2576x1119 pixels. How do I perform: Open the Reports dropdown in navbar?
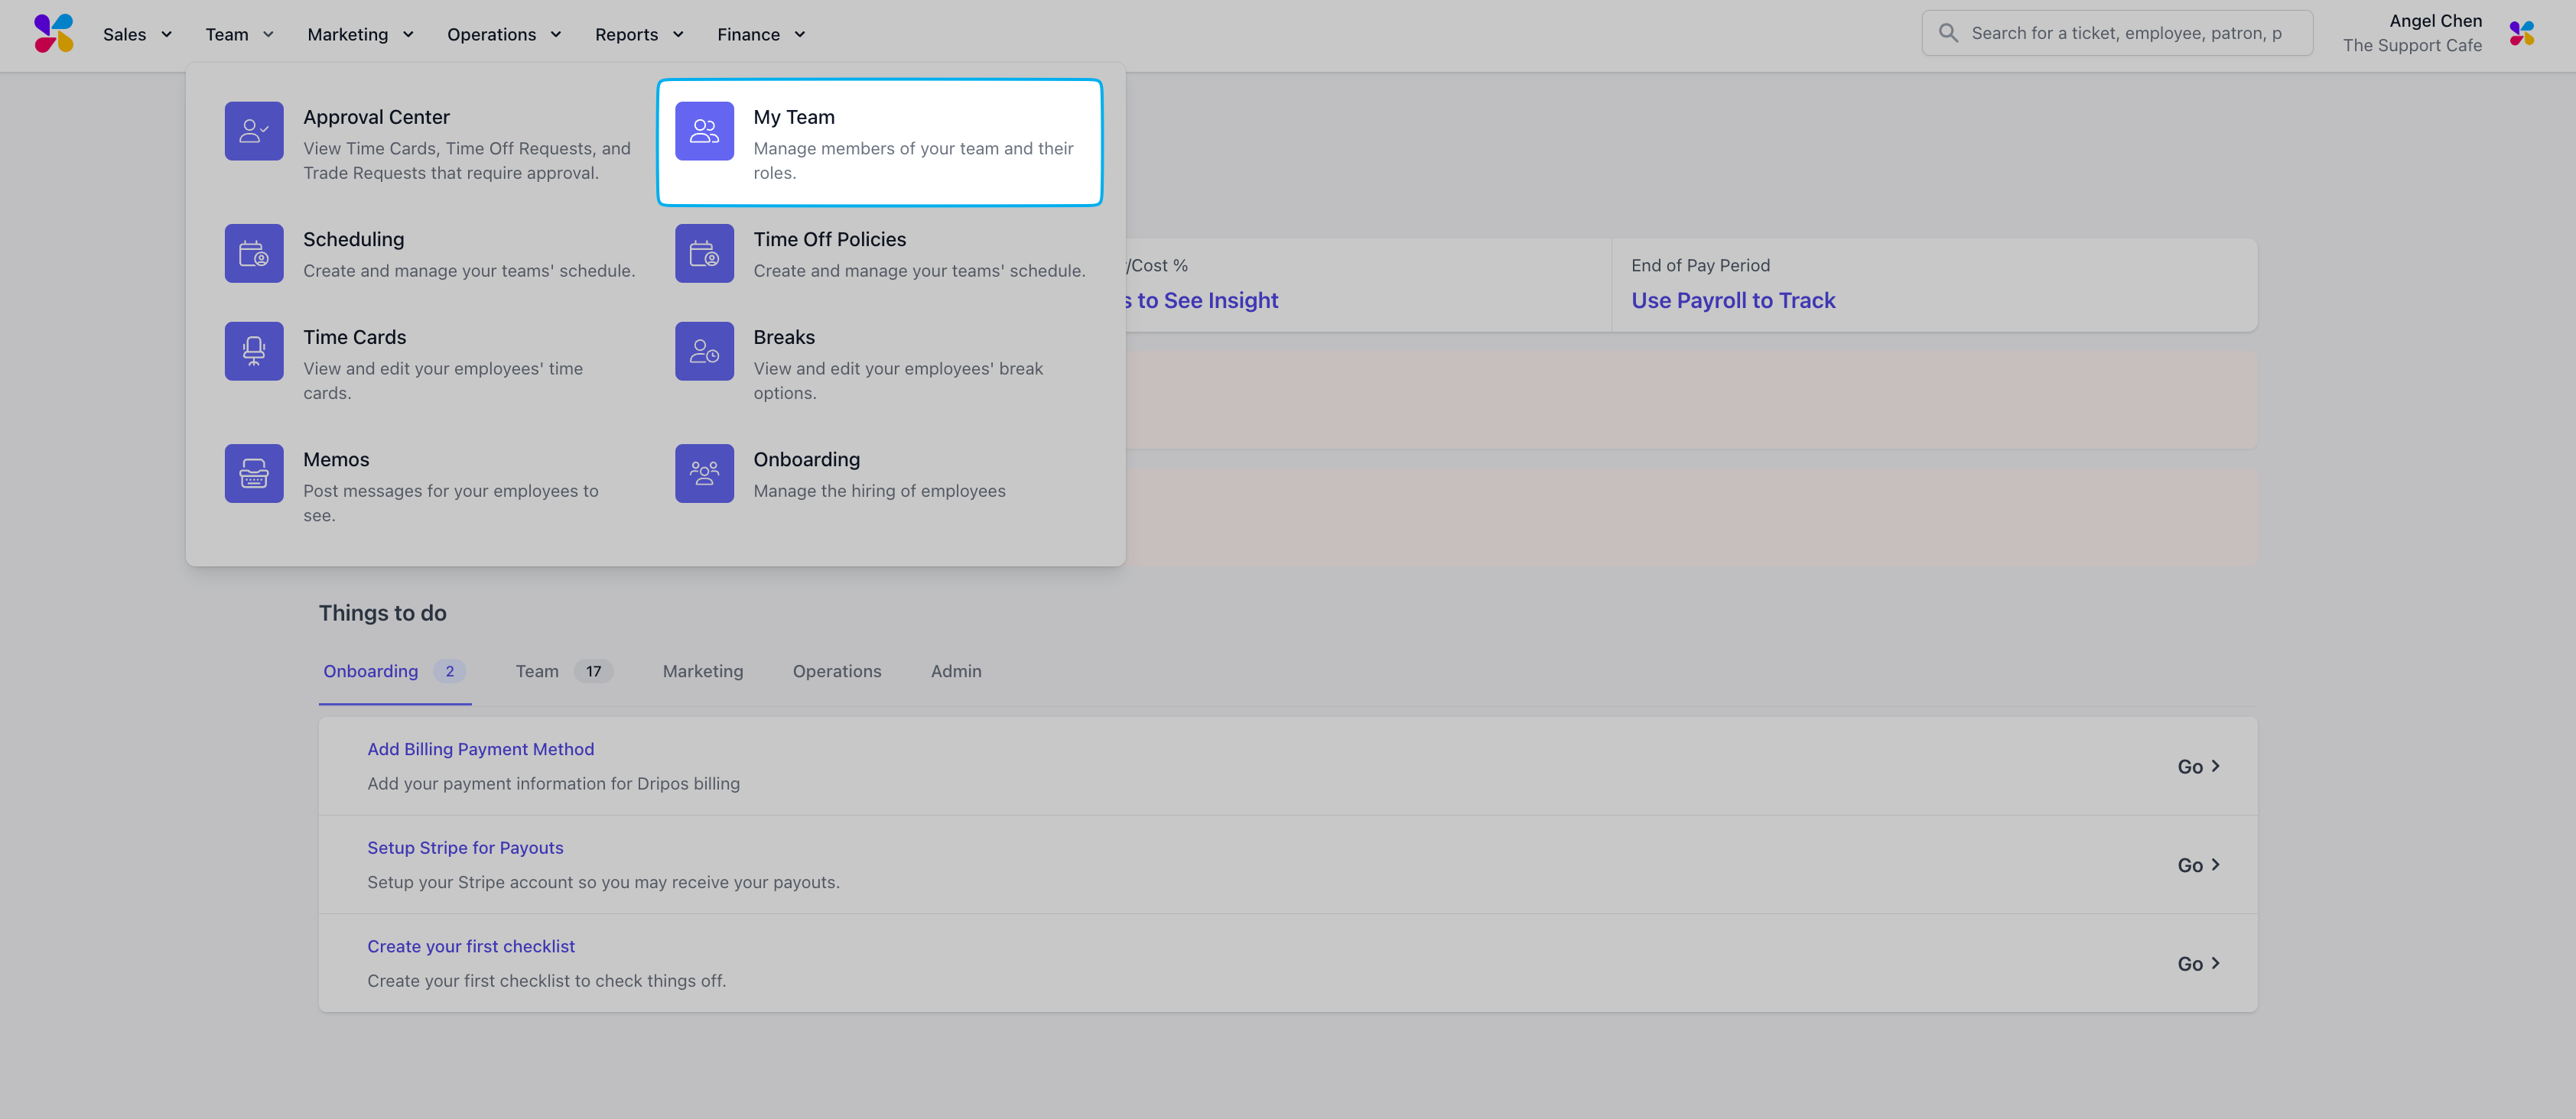click(638, 35)
